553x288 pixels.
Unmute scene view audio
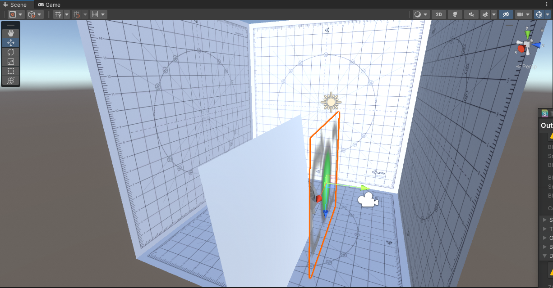click(471, 14)
